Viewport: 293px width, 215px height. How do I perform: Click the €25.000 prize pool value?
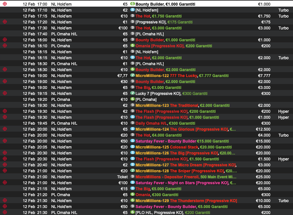[263, 177]
